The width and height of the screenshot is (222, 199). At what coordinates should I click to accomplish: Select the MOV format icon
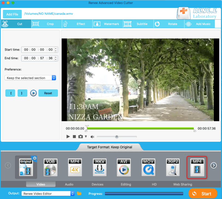pyautogui.click(x=148, y=167)
